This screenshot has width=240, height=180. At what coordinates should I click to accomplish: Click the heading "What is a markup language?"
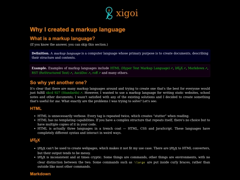coord(63,38)
